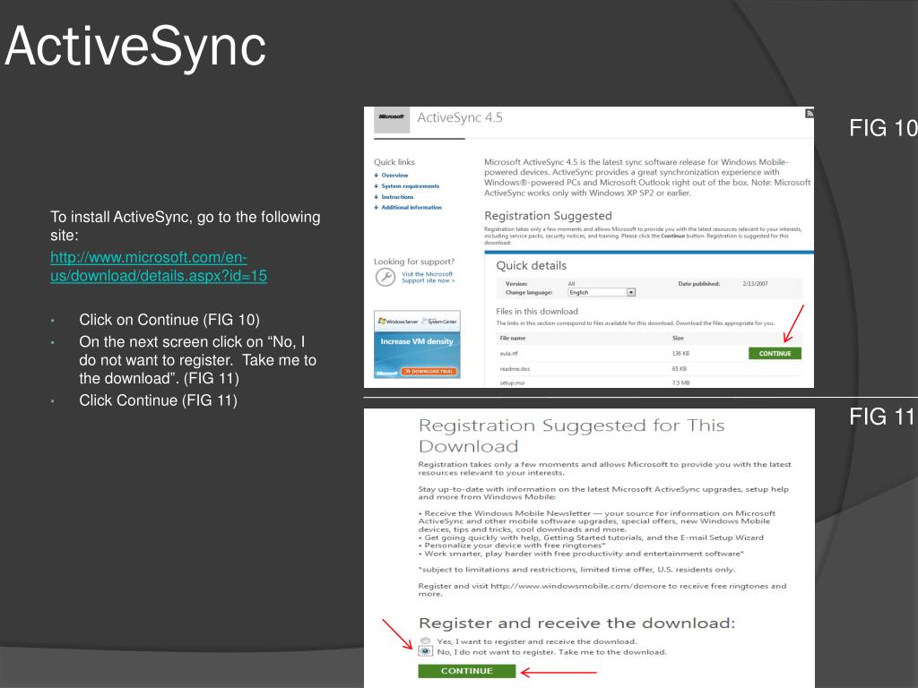Click the CONTINUE button under registration options
Image resolution: width=918 pixels, height=688 pixels.
click(x=466, y=671)
